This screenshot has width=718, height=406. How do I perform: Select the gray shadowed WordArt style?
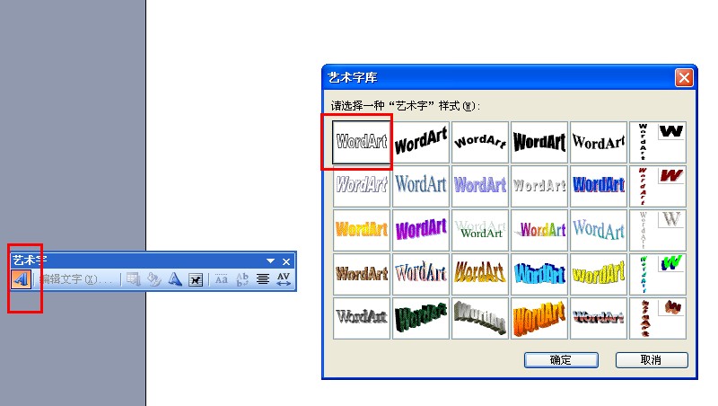[x=362, y=318]
